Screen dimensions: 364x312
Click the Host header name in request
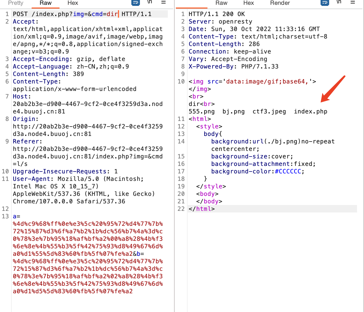tap(20, 96)
